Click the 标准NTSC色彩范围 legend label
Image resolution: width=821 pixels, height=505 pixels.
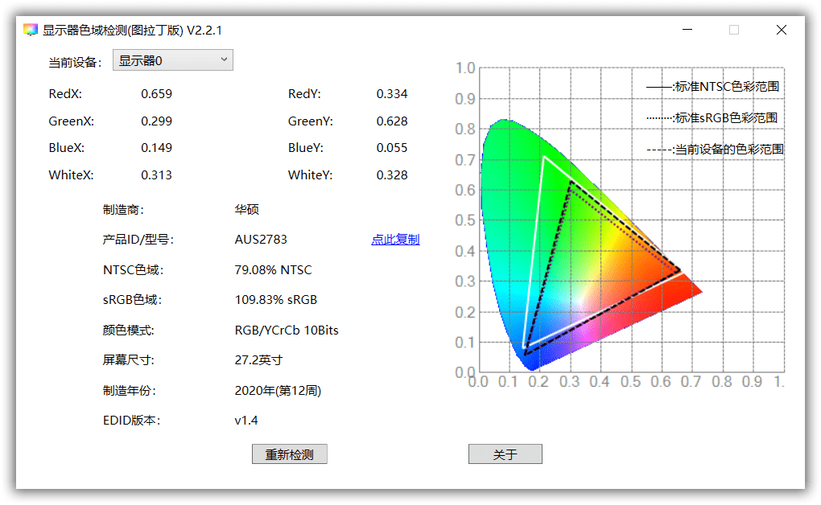tap(724, 85)
